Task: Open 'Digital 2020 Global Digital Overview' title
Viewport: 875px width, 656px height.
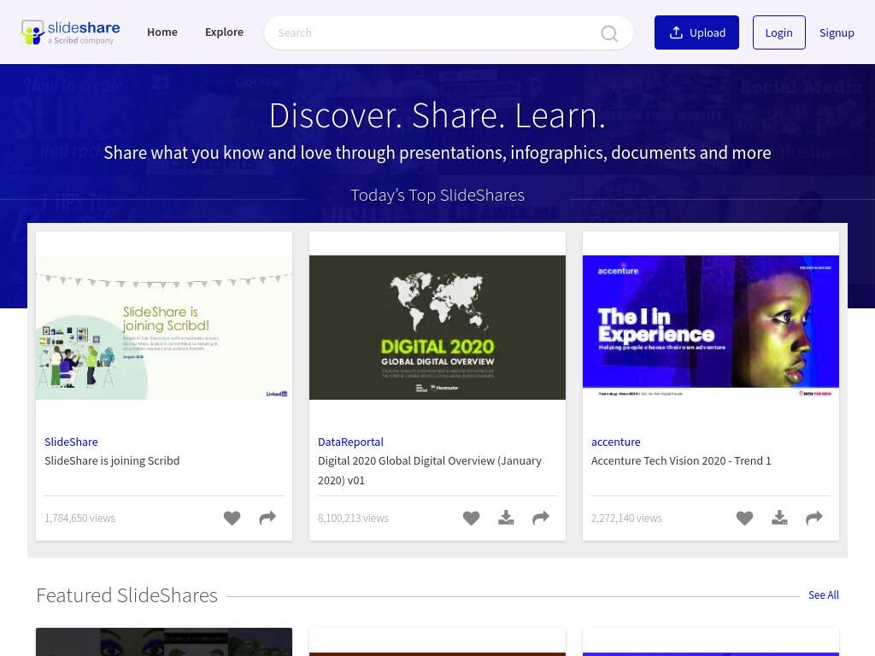Action: pyautogui.click(x=430, y=471)
